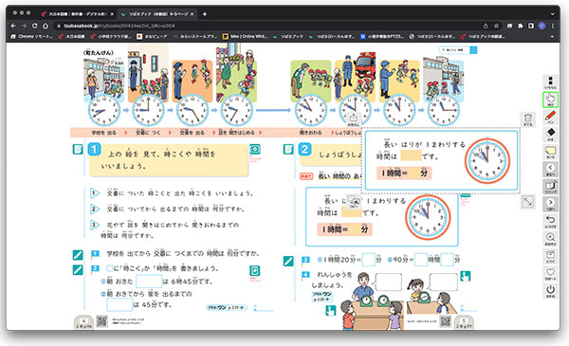Activate the magnifier zoom tool

click(550, 239)
